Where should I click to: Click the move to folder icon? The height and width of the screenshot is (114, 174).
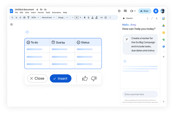(41, 10)
